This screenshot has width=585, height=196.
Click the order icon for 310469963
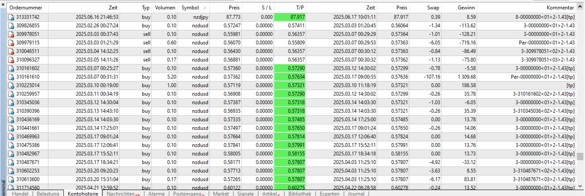click(x=11, y=136)
